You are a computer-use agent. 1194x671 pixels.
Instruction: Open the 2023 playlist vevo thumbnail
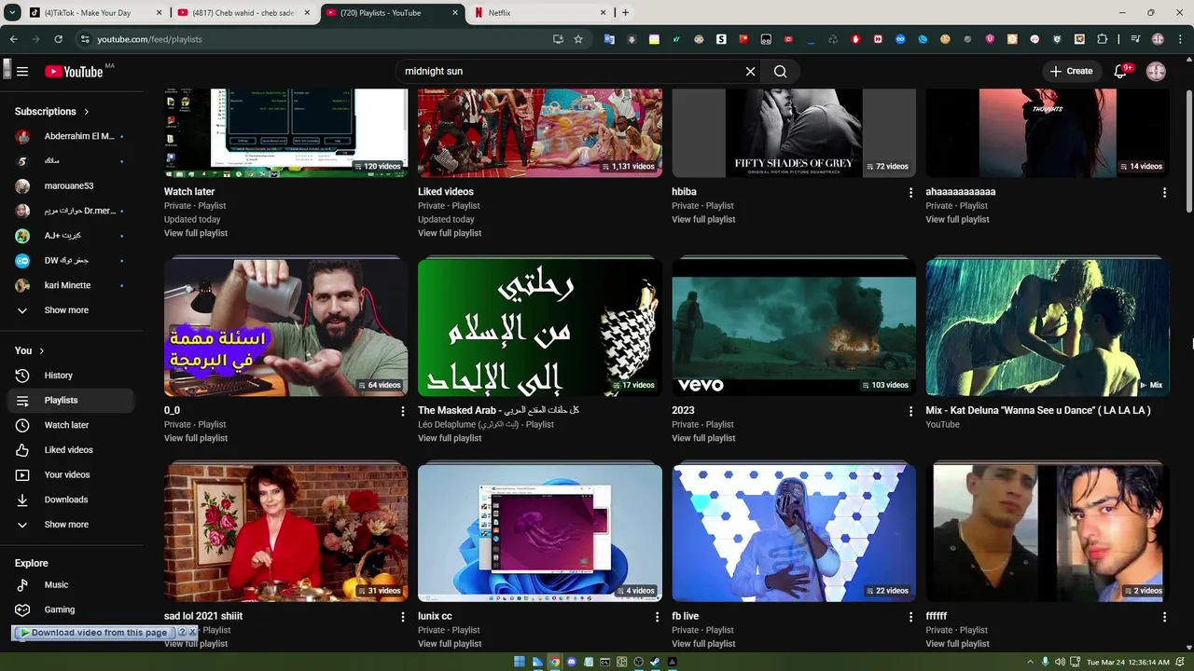794,328
